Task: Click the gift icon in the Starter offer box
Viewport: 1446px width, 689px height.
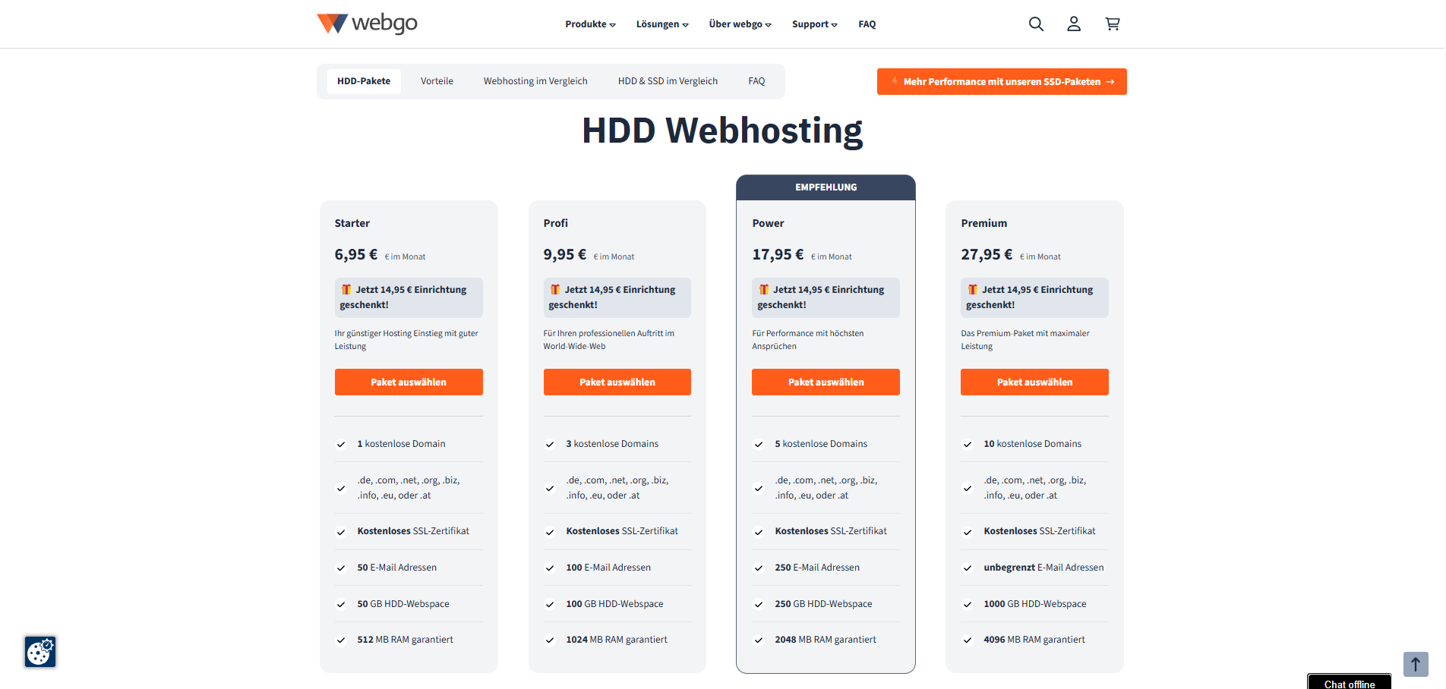Action: [346, 288]
